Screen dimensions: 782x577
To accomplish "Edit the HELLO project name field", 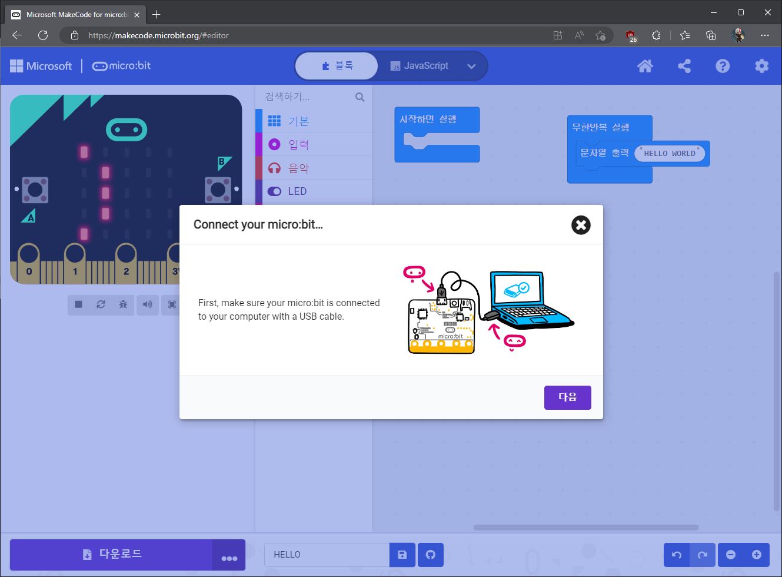I will (x=327, y=555).
